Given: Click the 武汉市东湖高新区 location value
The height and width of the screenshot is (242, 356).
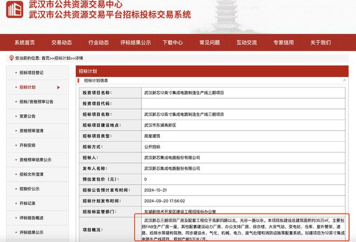Looking at the screenshot, I should pyautogui.click(x=160, y=125).
